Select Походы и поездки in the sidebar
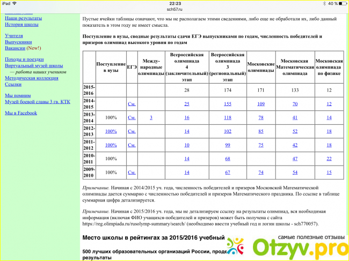This screenshot has height=261, width=349. tap(24, 59)
